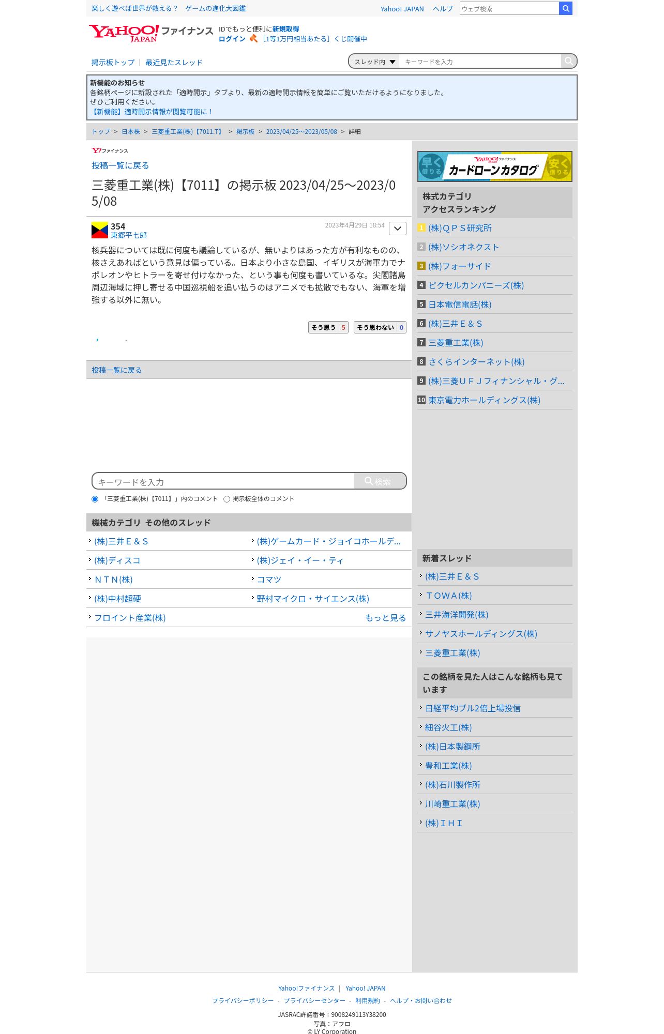664x1034 pixels.
Task: Open コマツ thread link
Action: tap(269, 580)
